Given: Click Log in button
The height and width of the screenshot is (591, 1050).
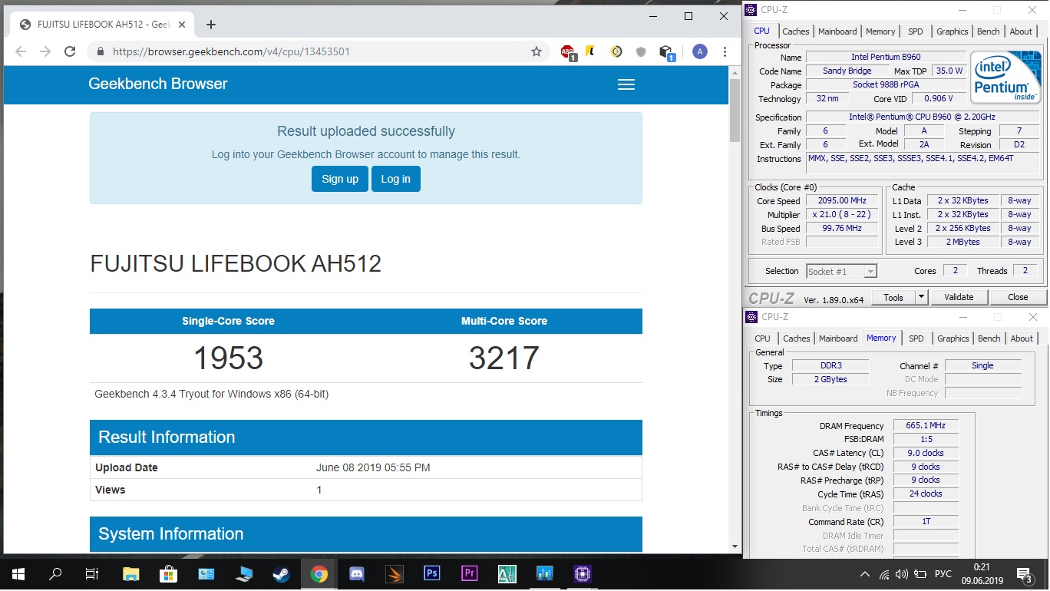Looking at the screenshot, I should pyautogui.click(x=396, y=179).
